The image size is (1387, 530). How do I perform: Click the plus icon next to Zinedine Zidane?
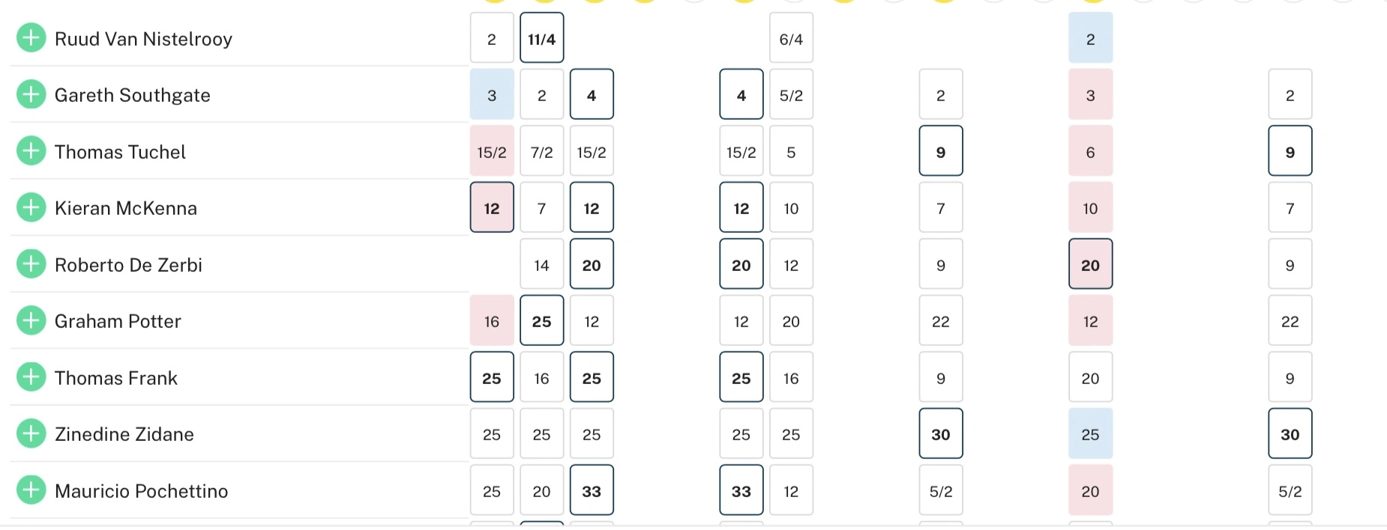click(31, 433)
